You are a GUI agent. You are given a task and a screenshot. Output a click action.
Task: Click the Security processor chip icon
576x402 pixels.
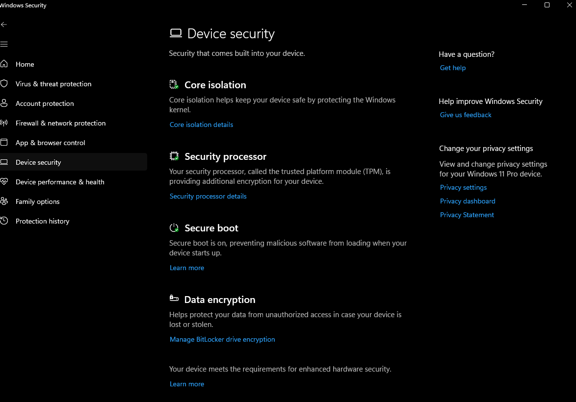pos(174,156)
